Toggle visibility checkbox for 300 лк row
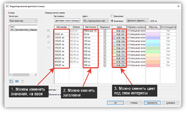Viewport: 187px width, 113px height. (105, 51)
